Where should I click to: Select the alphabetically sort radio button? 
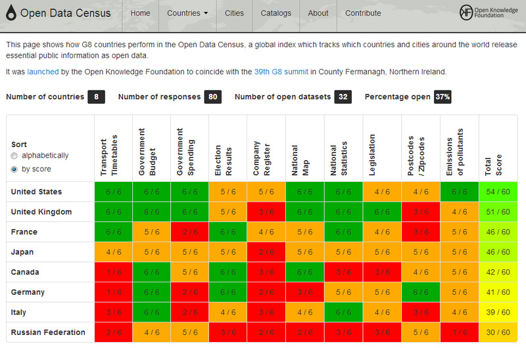[14, 156]
